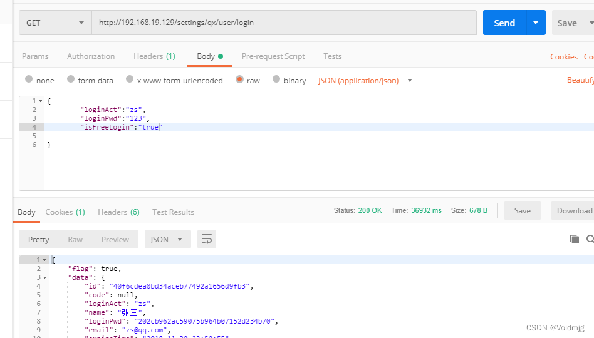Send the request with Send button
This screenshot has width=594, height=338.
pyautogui.click(x=504, y=23)
